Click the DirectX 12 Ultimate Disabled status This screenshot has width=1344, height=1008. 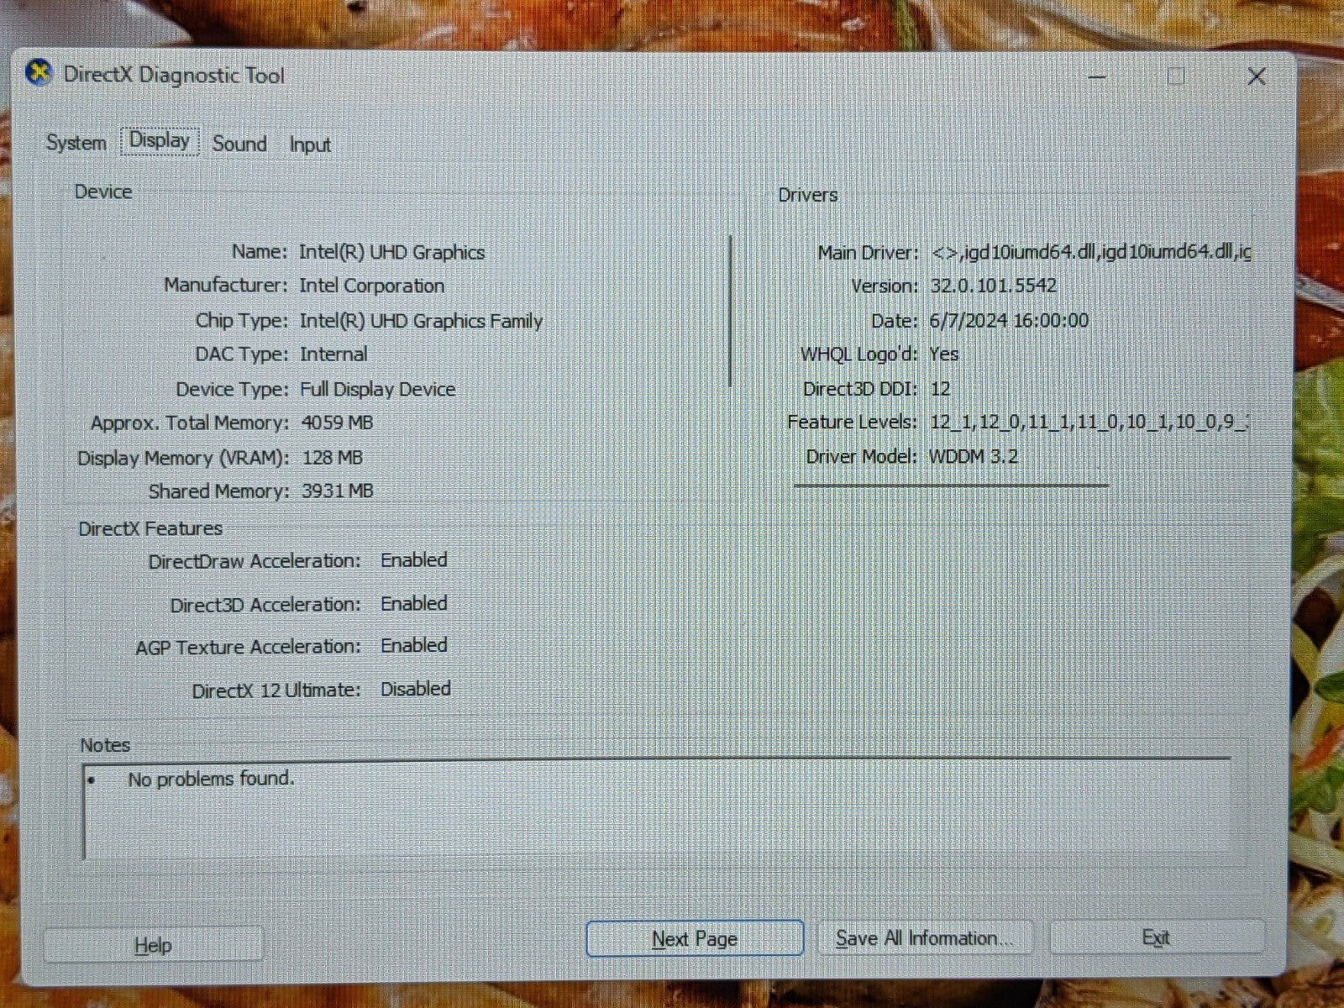(416, 689)
